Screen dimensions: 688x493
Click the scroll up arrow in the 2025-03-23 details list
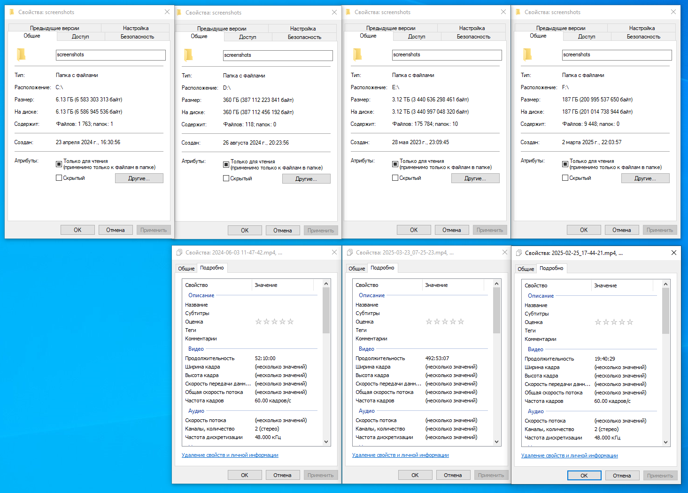(x=497, y=284)
